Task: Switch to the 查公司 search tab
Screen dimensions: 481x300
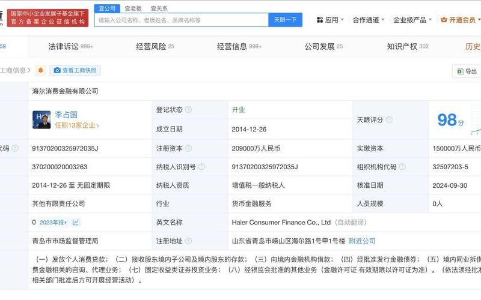Action: coord(107,8)
